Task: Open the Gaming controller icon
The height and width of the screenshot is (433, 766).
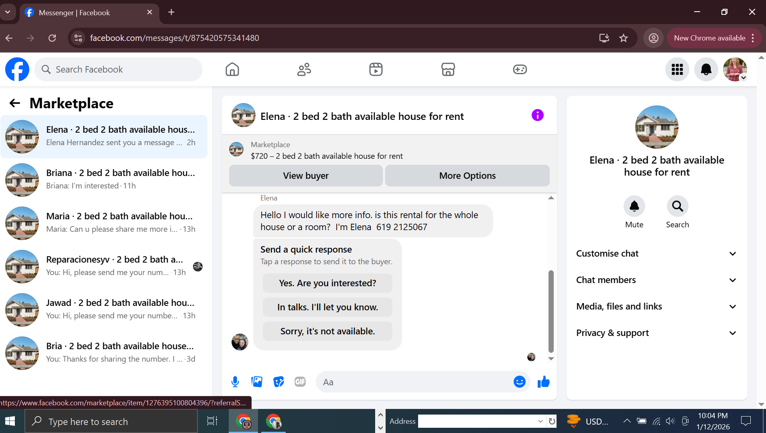Action: pos(520,69)
